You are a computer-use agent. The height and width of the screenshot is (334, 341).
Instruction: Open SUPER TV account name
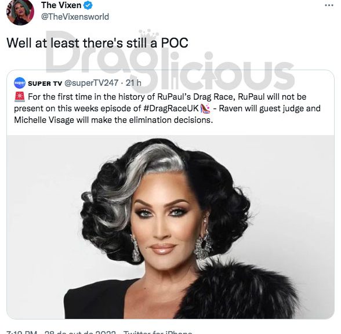(x=45, y=83)
